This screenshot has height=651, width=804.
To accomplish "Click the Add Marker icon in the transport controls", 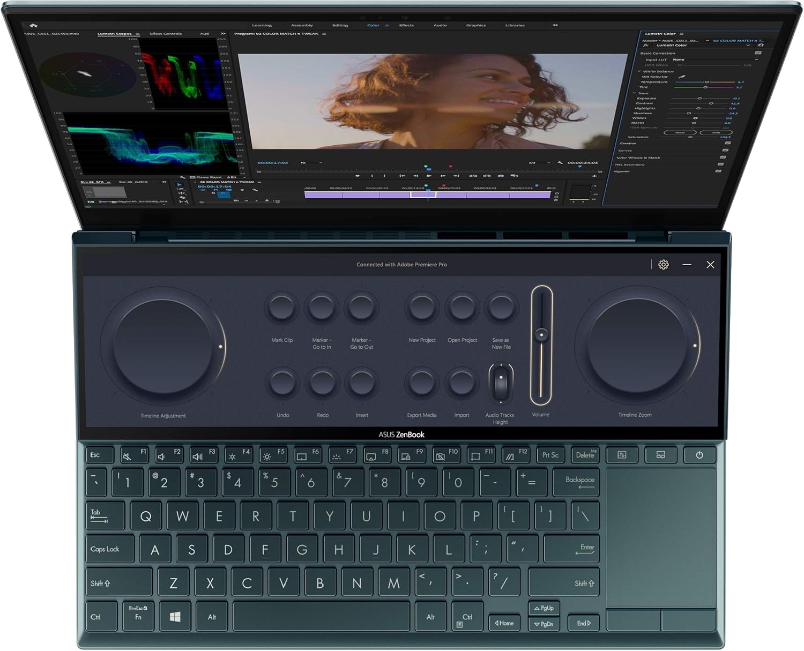I will pyautogui.click(x=356, y=175).
